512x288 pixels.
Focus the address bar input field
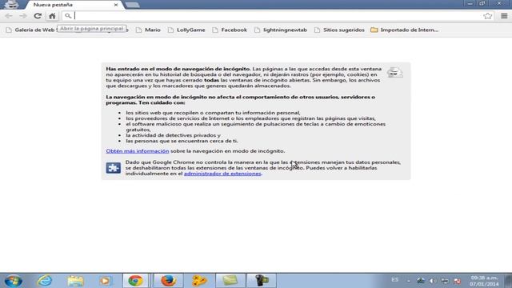tap(278, 16)
